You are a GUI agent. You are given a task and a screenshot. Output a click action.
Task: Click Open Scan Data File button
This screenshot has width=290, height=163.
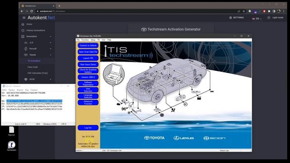(88, 52)
